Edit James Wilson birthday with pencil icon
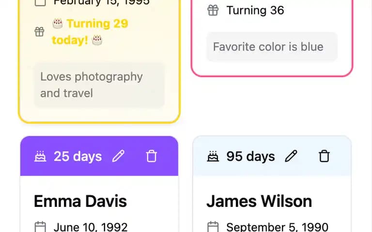 [291, 156]
